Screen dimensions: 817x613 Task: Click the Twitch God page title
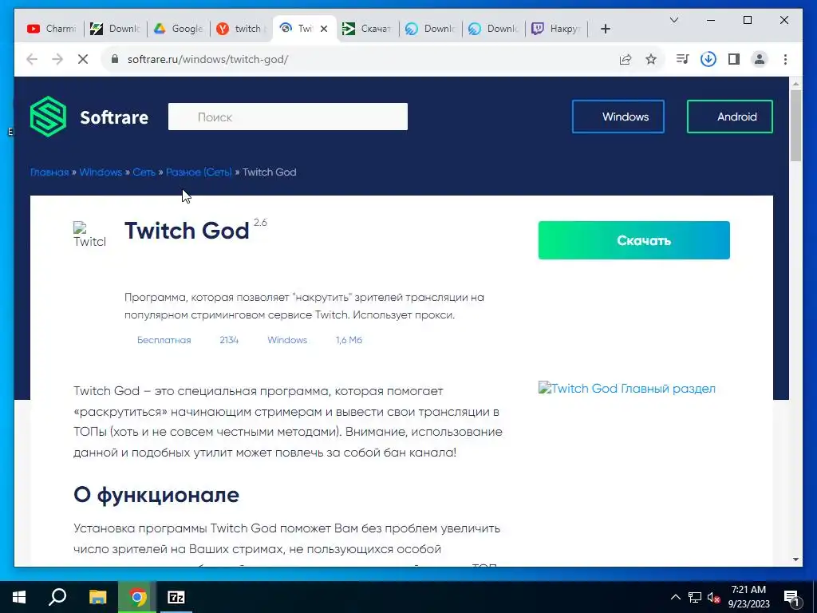click(x=187, y=231)
